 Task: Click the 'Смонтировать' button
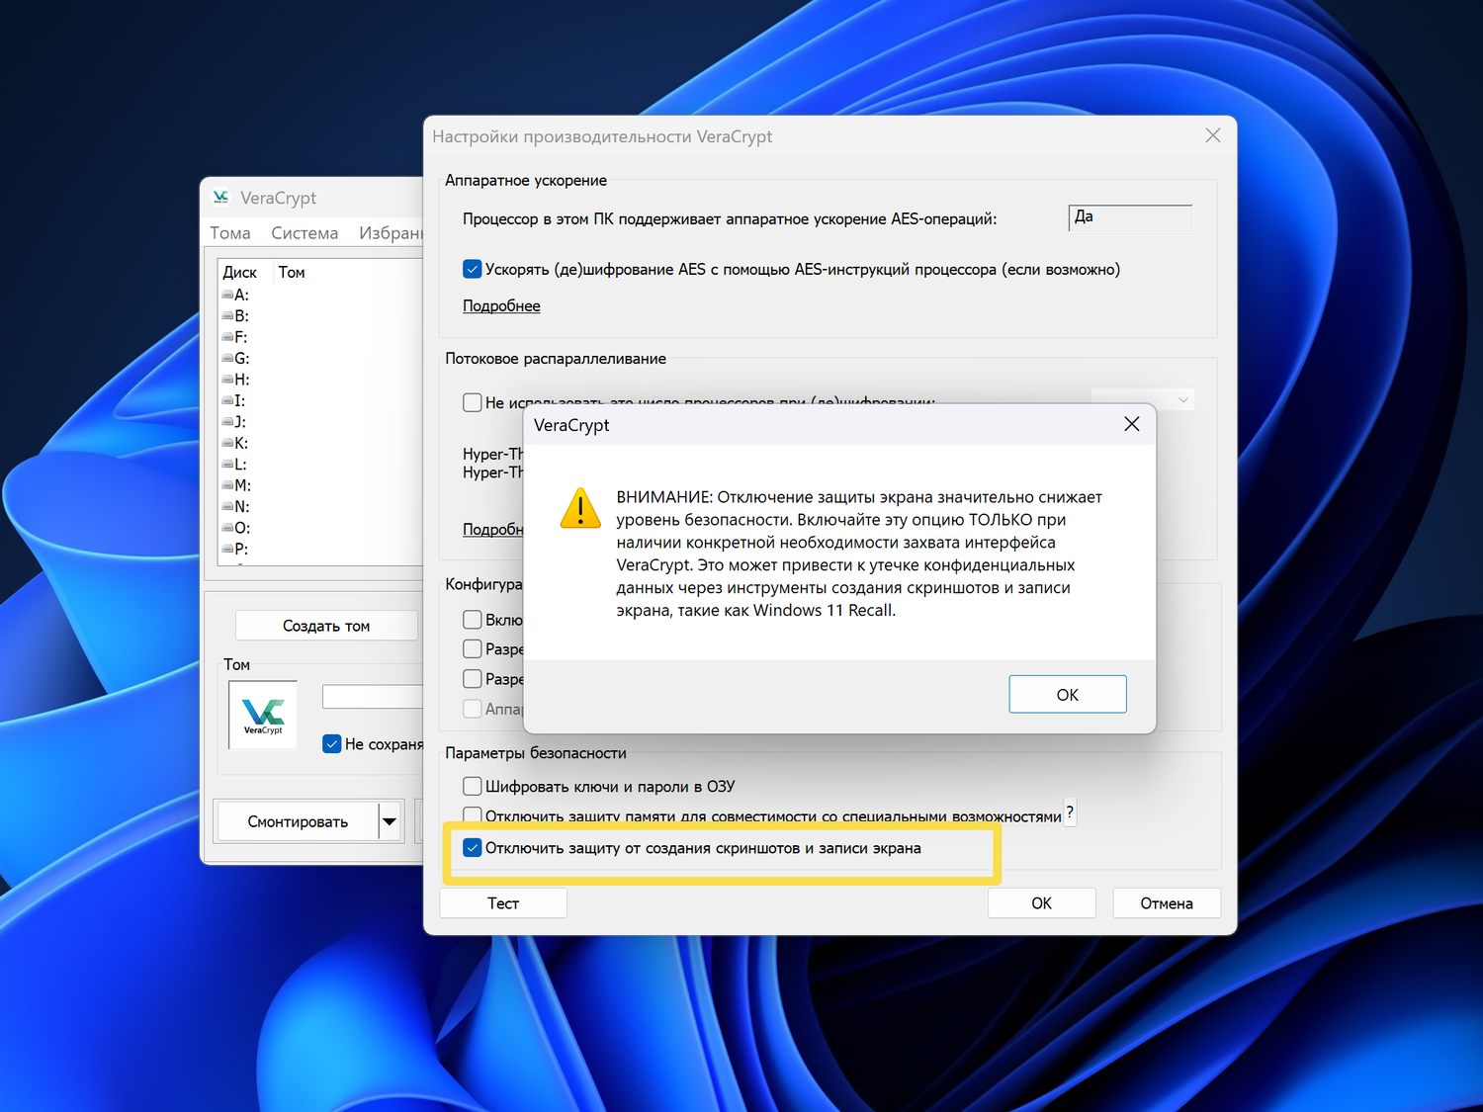298,821
